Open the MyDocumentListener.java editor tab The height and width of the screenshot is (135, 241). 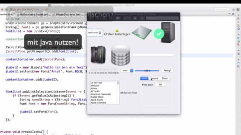coord(33,14)
